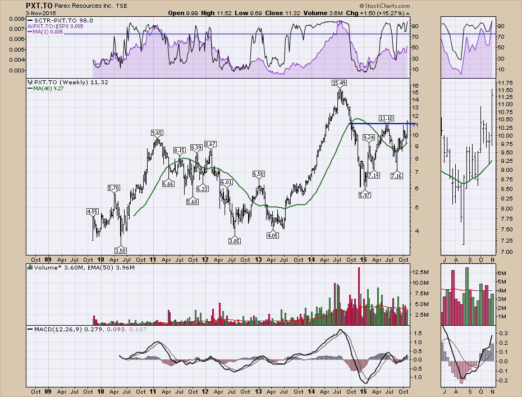The image size is (522, 397).
Task: Click the 11.75 label on zoom panel axis
Action: pyautogui.click(x=505, y=83)
